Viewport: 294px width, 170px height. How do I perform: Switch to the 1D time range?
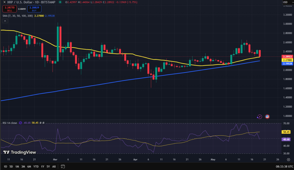(5, 167)
